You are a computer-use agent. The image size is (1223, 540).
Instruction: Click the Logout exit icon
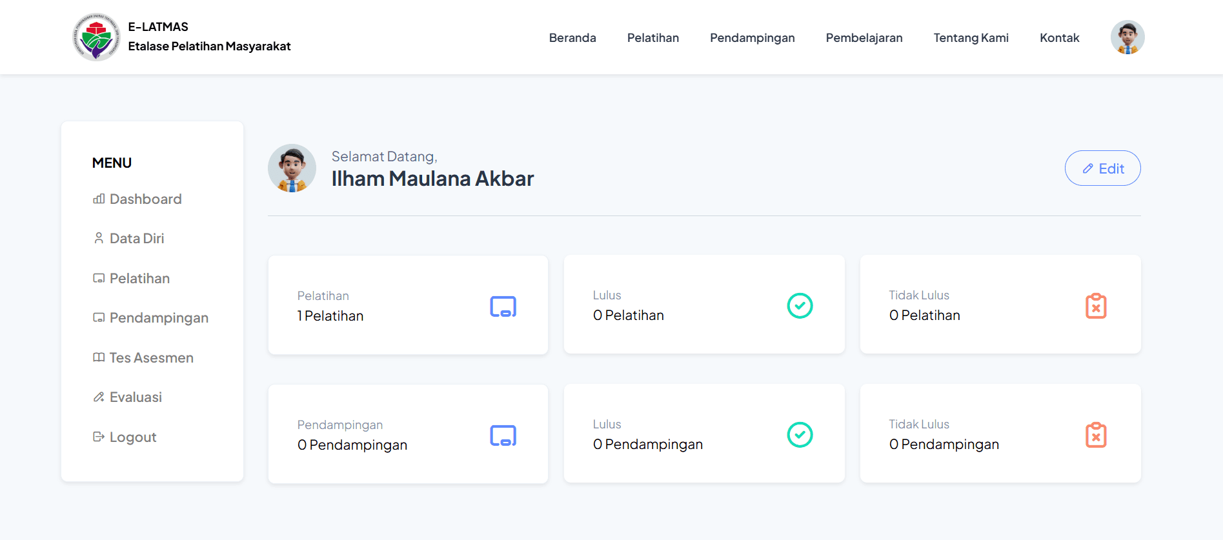[x=99, y=437]
